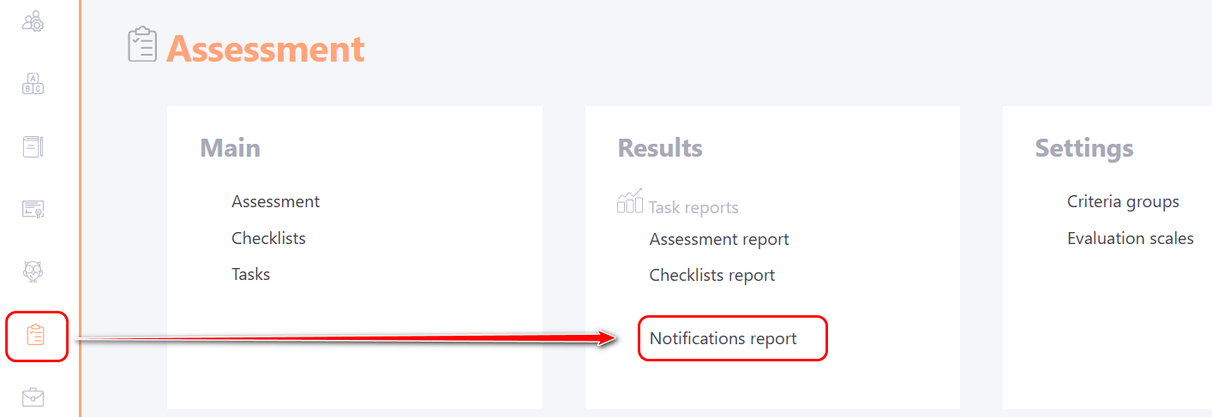The image size is (1212, 417).
Task: Open the users settings sidebar icon
Action: tap(33, 22)
